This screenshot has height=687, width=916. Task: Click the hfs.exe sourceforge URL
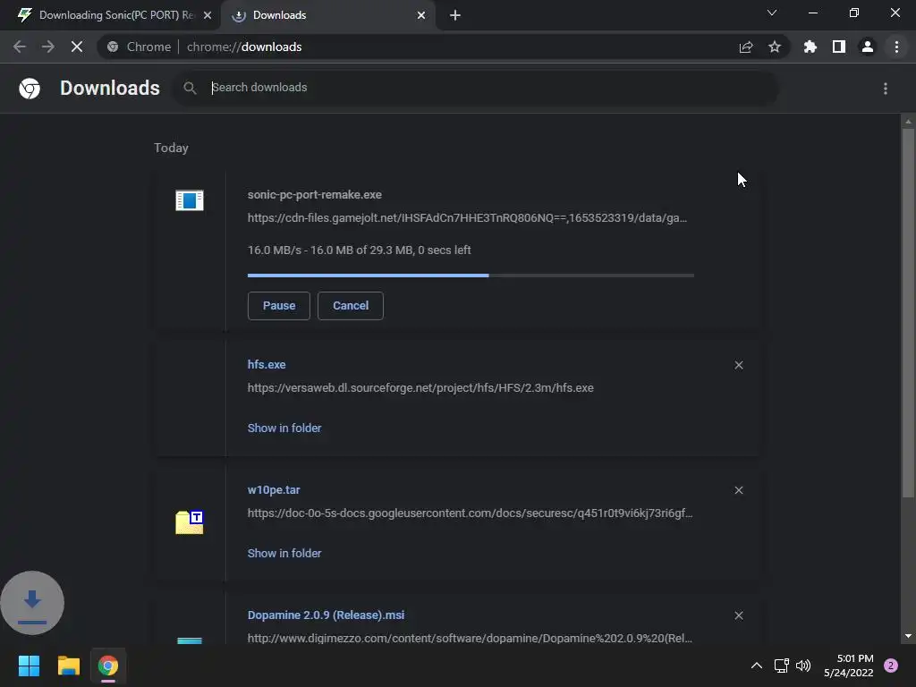click(420, 388)
